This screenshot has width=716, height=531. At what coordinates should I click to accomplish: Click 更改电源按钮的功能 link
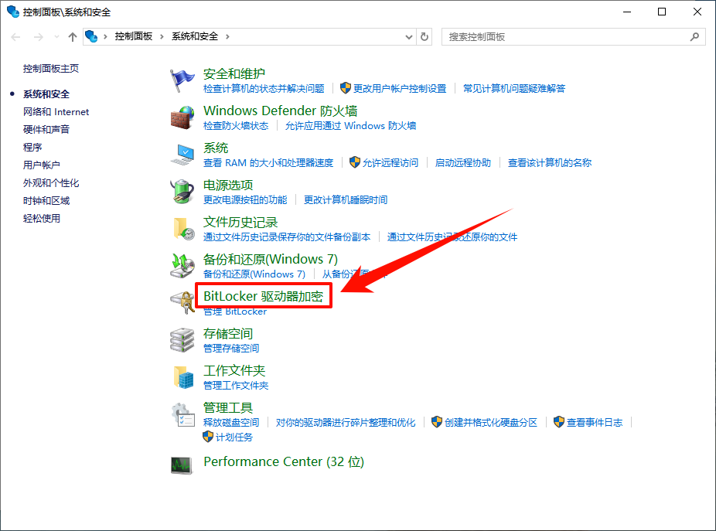tap(245, 200)
